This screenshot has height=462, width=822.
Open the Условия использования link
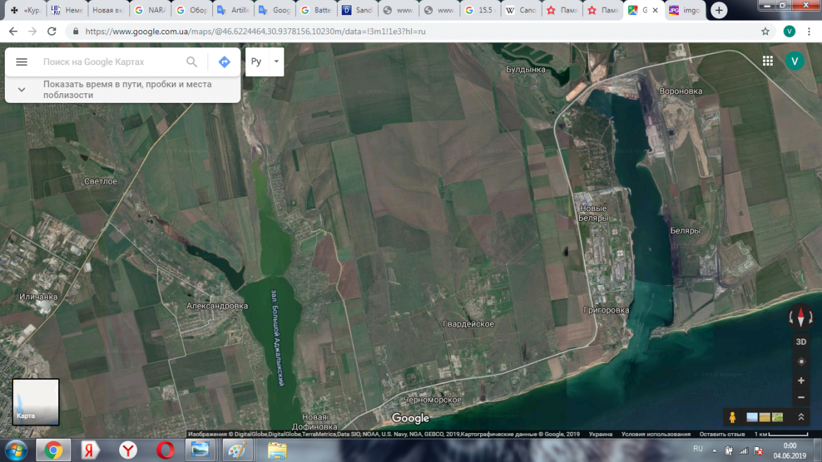tap(656, 435)
